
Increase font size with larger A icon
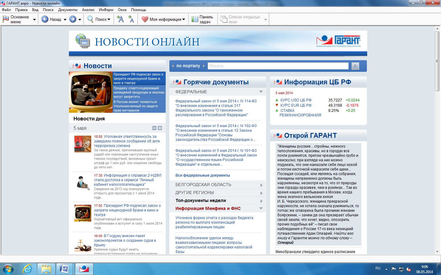(120, 19)
